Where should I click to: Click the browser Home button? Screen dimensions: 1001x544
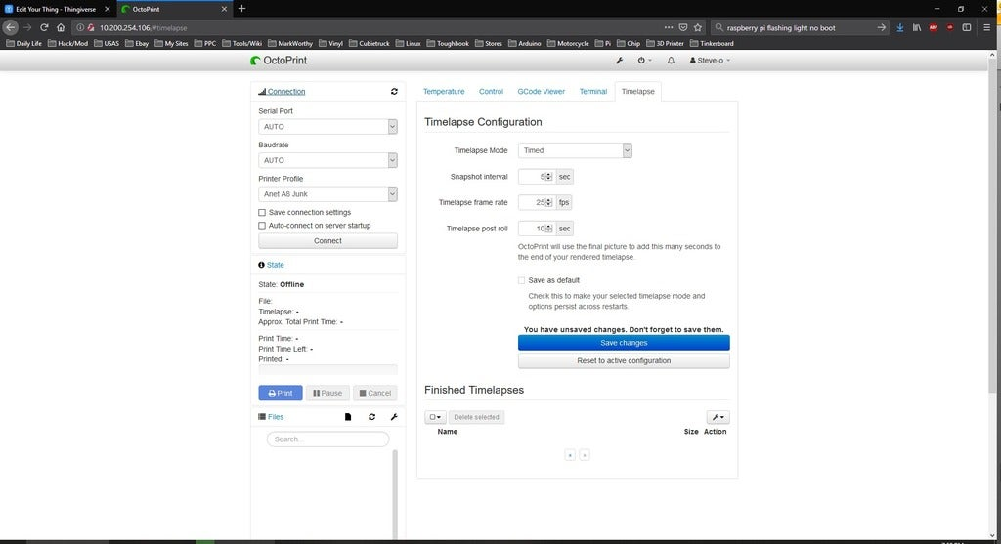pos(61,28)
